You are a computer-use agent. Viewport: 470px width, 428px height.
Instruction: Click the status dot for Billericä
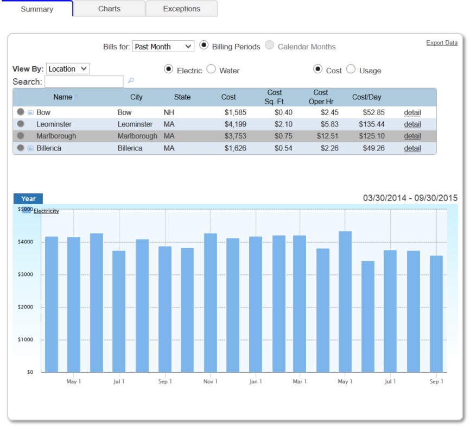[x=20, y=147]
